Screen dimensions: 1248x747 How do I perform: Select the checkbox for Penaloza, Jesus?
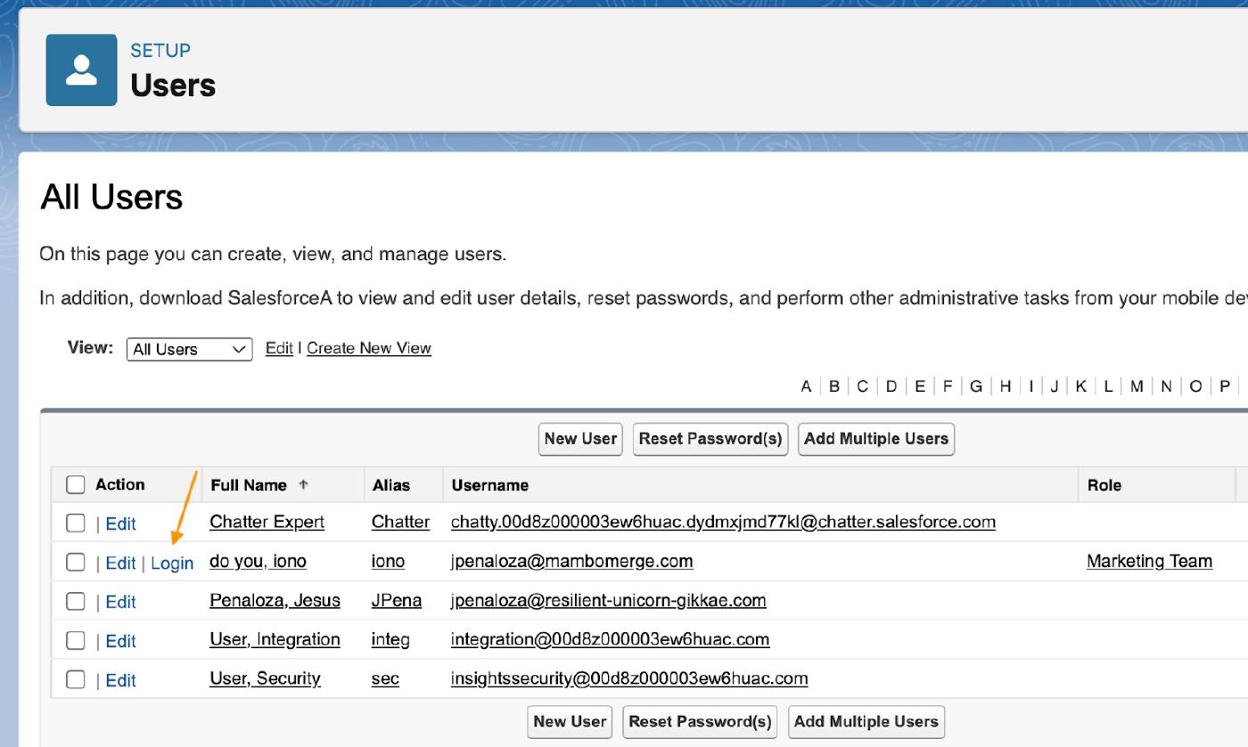pyautogui.click(x=76, y=602)
